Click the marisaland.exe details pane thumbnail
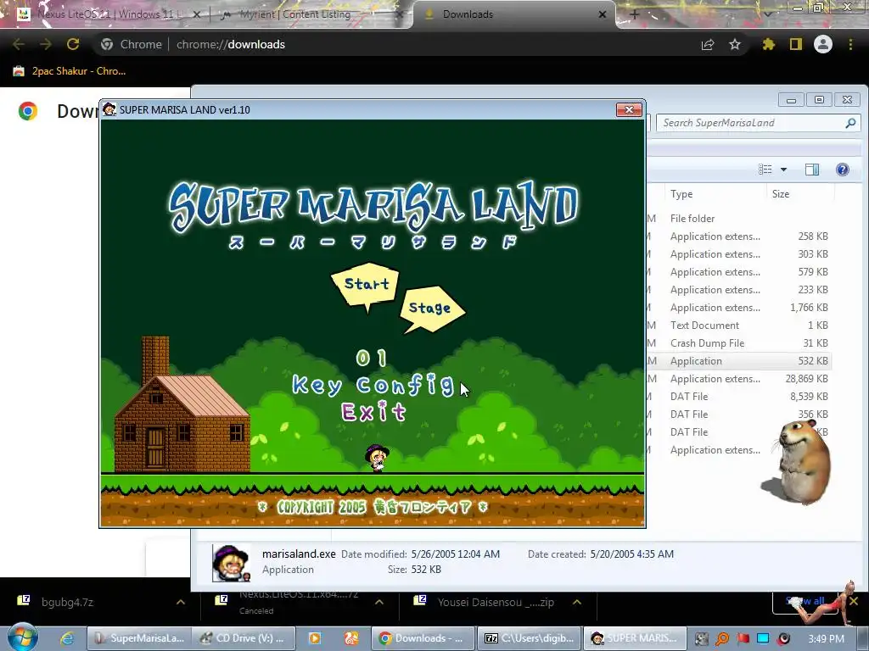 pyautogui.click(x=231, y=563)
